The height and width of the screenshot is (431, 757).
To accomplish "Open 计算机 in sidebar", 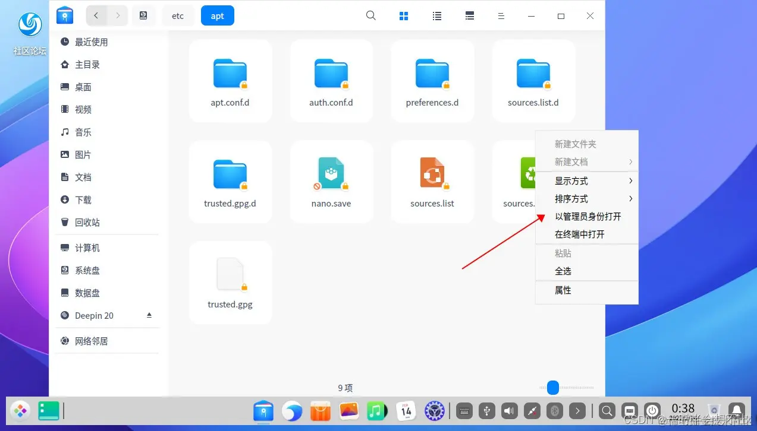I will [x=108, y=248].
